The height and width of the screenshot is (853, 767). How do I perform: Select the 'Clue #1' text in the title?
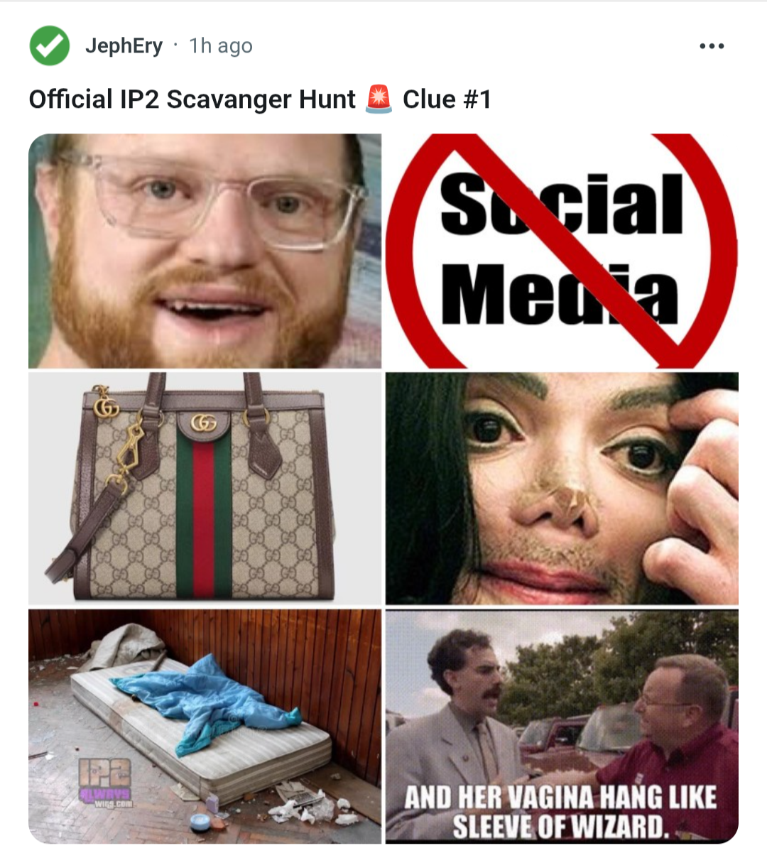(x=447, y=99)
